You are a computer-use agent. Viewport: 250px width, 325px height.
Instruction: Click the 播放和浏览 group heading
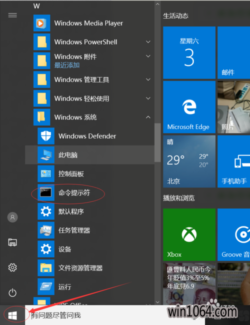[x=179, y=198]
